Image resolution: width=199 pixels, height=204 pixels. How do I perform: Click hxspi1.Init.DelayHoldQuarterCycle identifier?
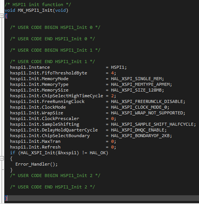pos(54,130)
